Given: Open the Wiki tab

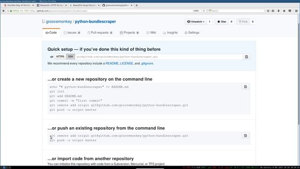Looking at the screenshot, I should pyautogui.click(x=151, y=33).
